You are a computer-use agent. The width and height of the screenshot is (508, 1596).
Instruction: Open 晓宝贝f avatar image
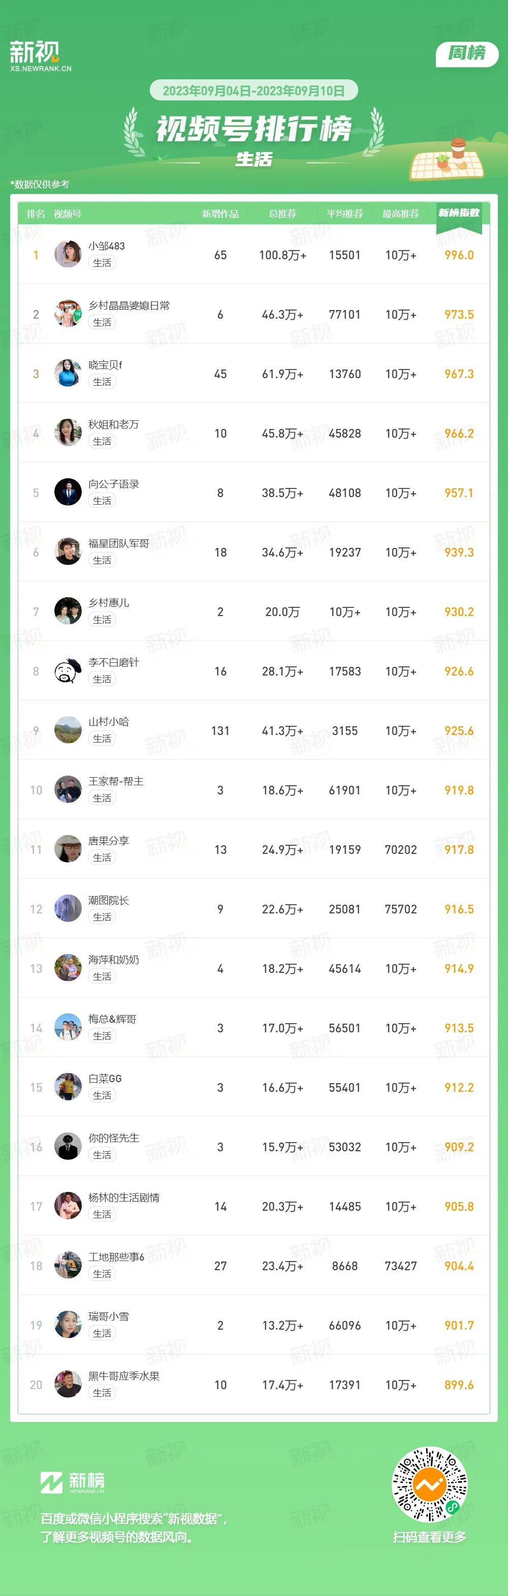(x=68, y=374)
